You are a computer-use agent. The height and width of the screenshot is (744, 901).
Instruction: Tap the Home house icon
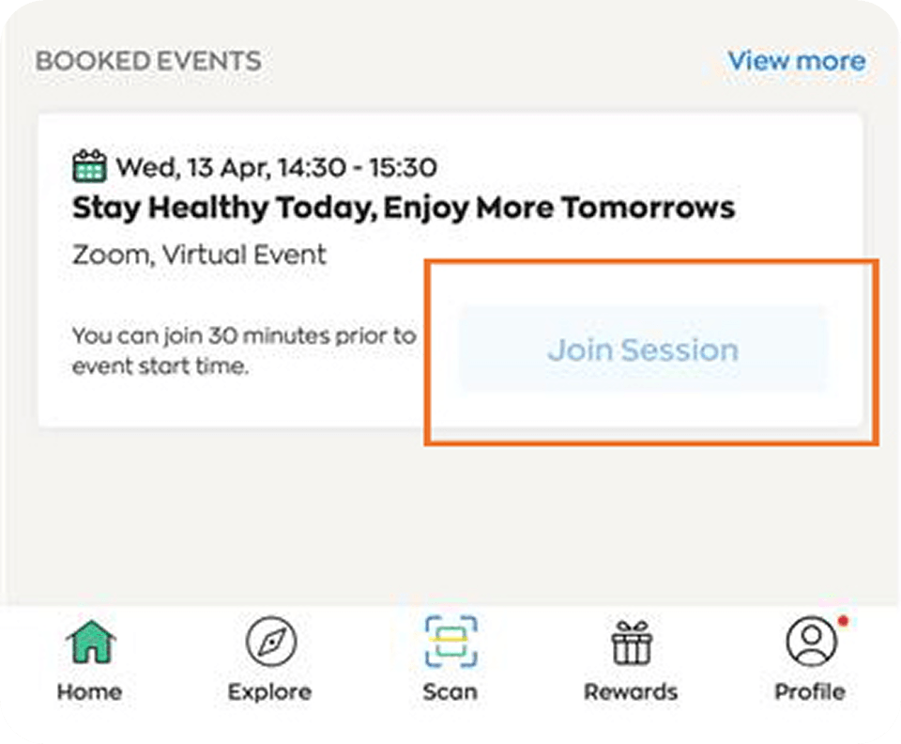tap(90, 643)
